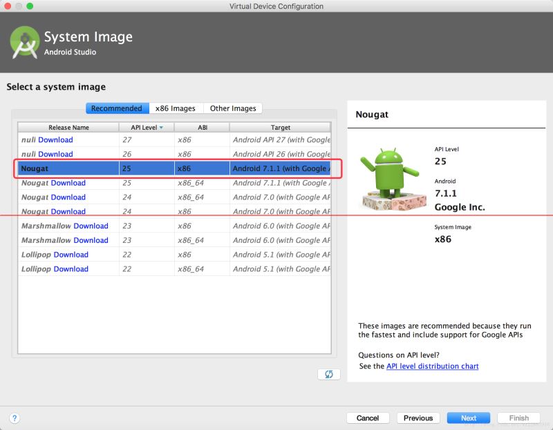Image resolution: width=553 pixels, height=430 pixels.
Task: Click the refresh icon below the table
Action: 328,373
